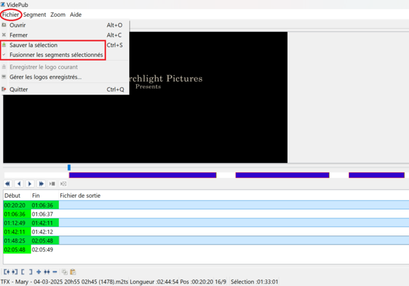Click the Gérer les logos icon

click(x=4, y=77)
